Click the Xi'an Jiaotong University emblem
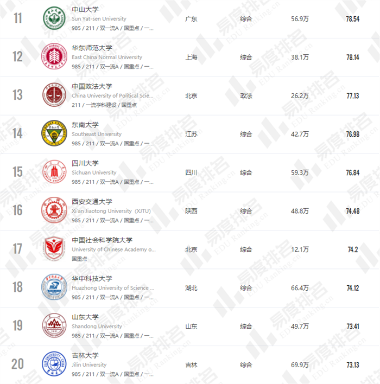 (x=54, y=210)
